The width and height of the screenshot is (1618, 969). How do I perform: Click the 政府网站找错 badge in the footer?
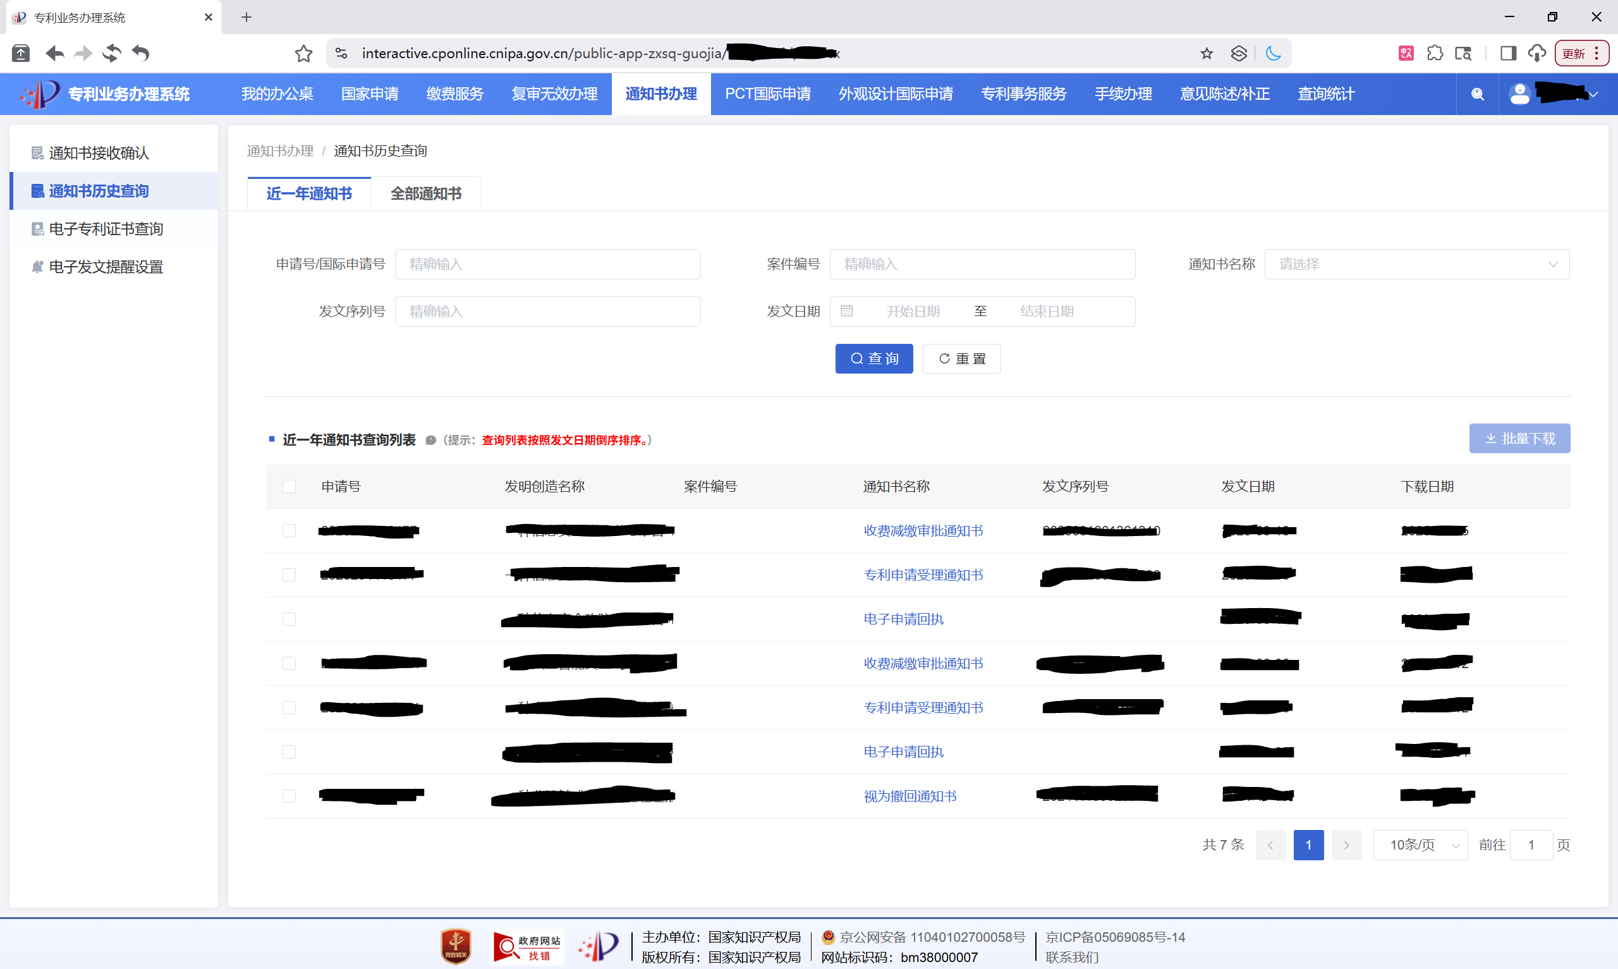[x=526, y=946]
